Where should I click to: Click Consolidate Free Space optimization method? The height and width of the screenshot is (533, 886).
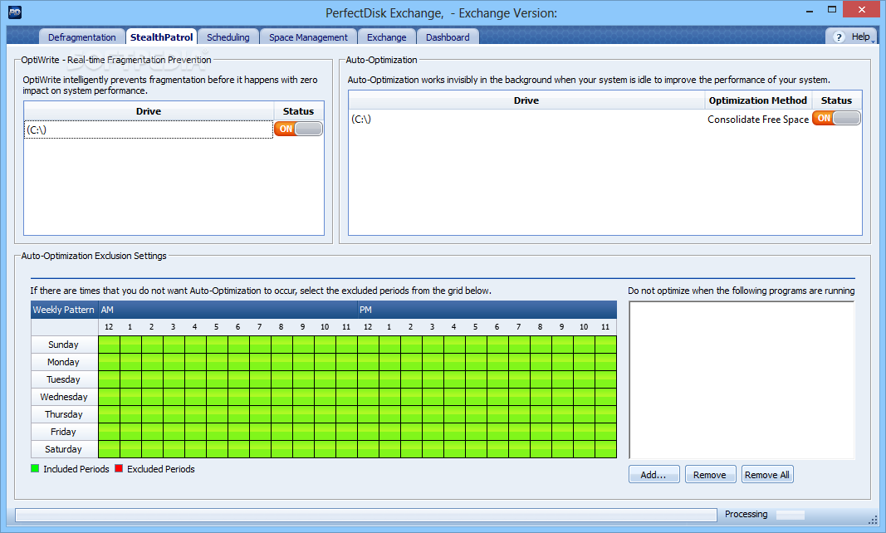tap(758, 120)
